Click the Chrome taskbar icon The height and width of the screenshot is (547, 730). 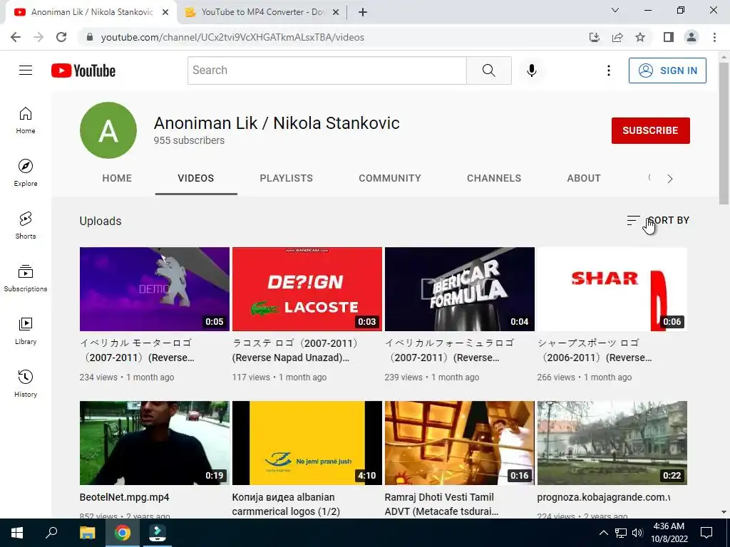pyautogui.click(x=123, y=533)
